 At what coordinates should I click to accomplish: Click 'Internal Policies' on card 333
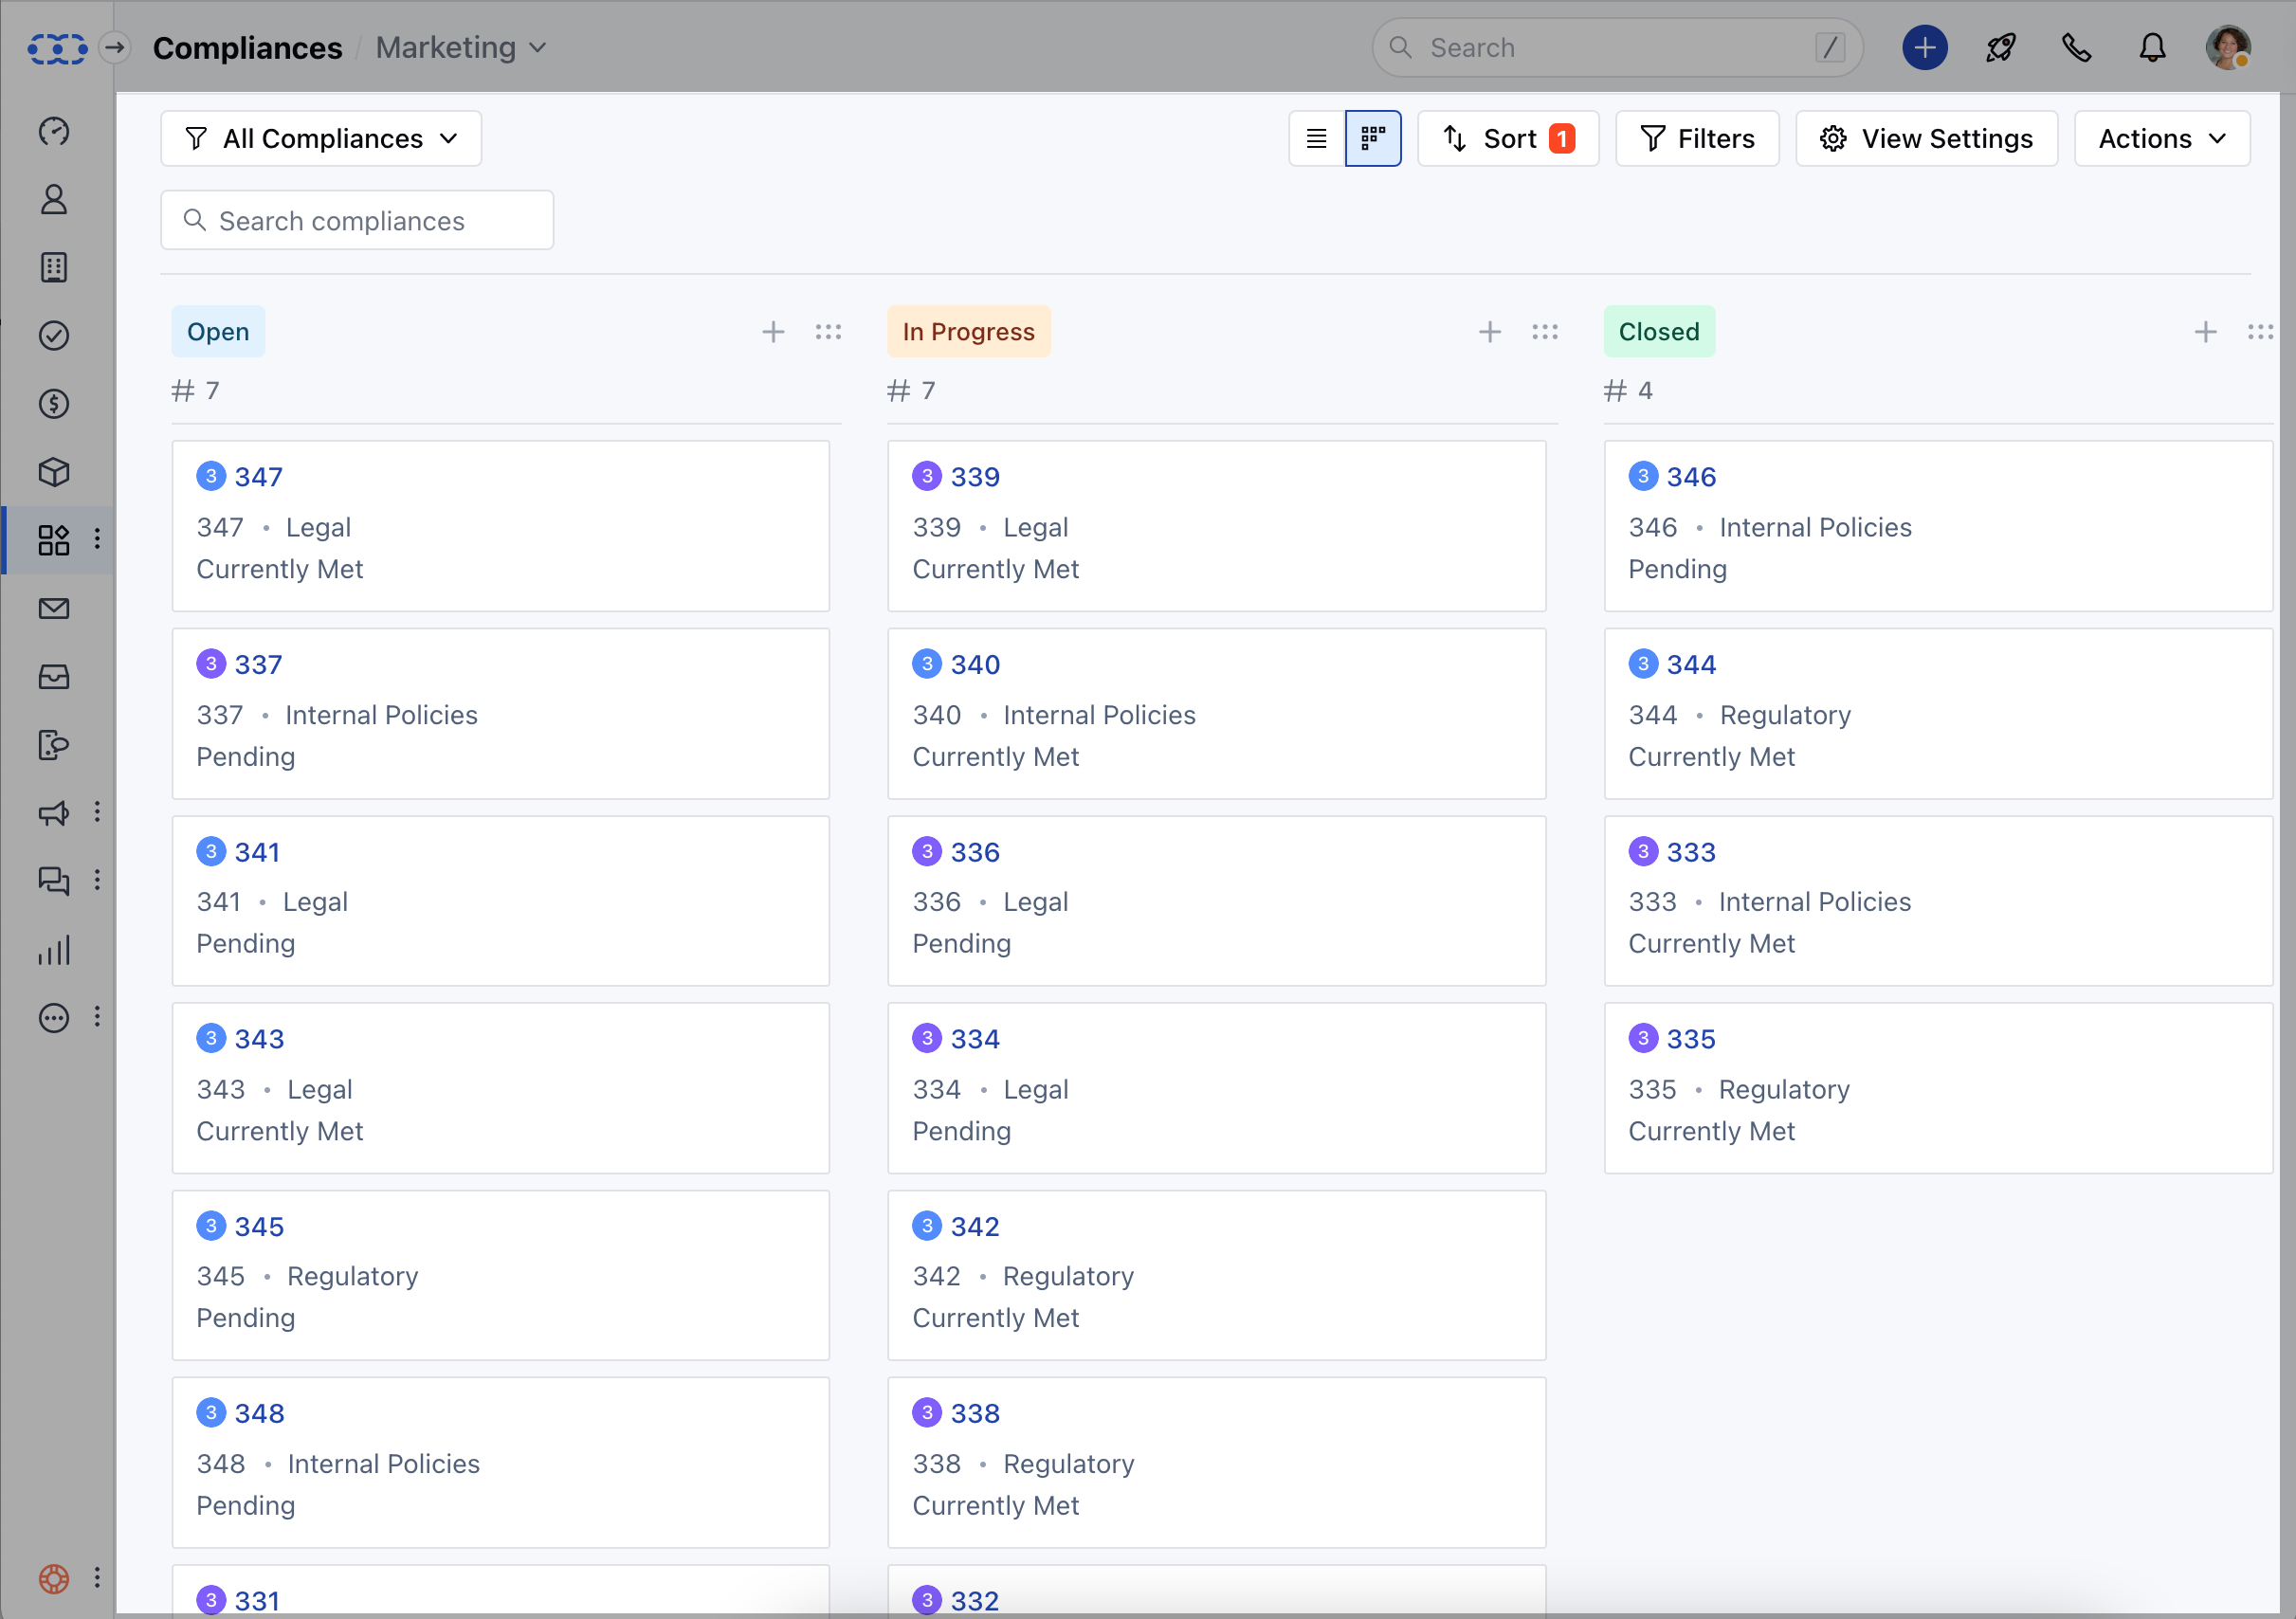[1815, 902]
